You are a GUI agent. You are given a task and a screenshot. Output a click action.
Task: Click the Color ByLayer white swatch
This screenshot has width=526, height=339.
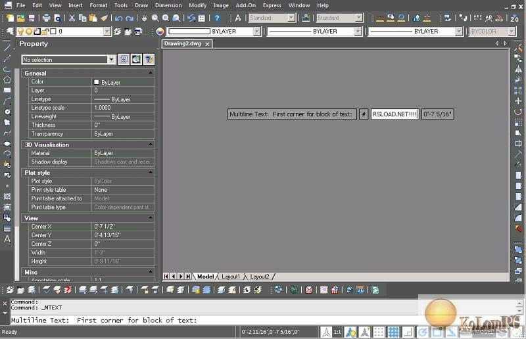(x=97, y=82)
